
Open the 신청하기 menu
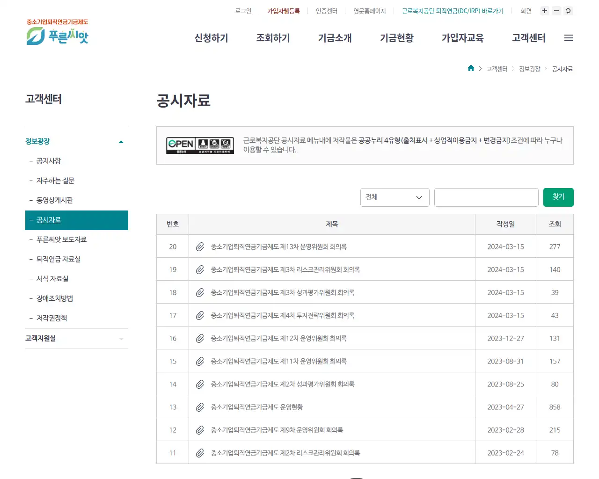point(211,38)
